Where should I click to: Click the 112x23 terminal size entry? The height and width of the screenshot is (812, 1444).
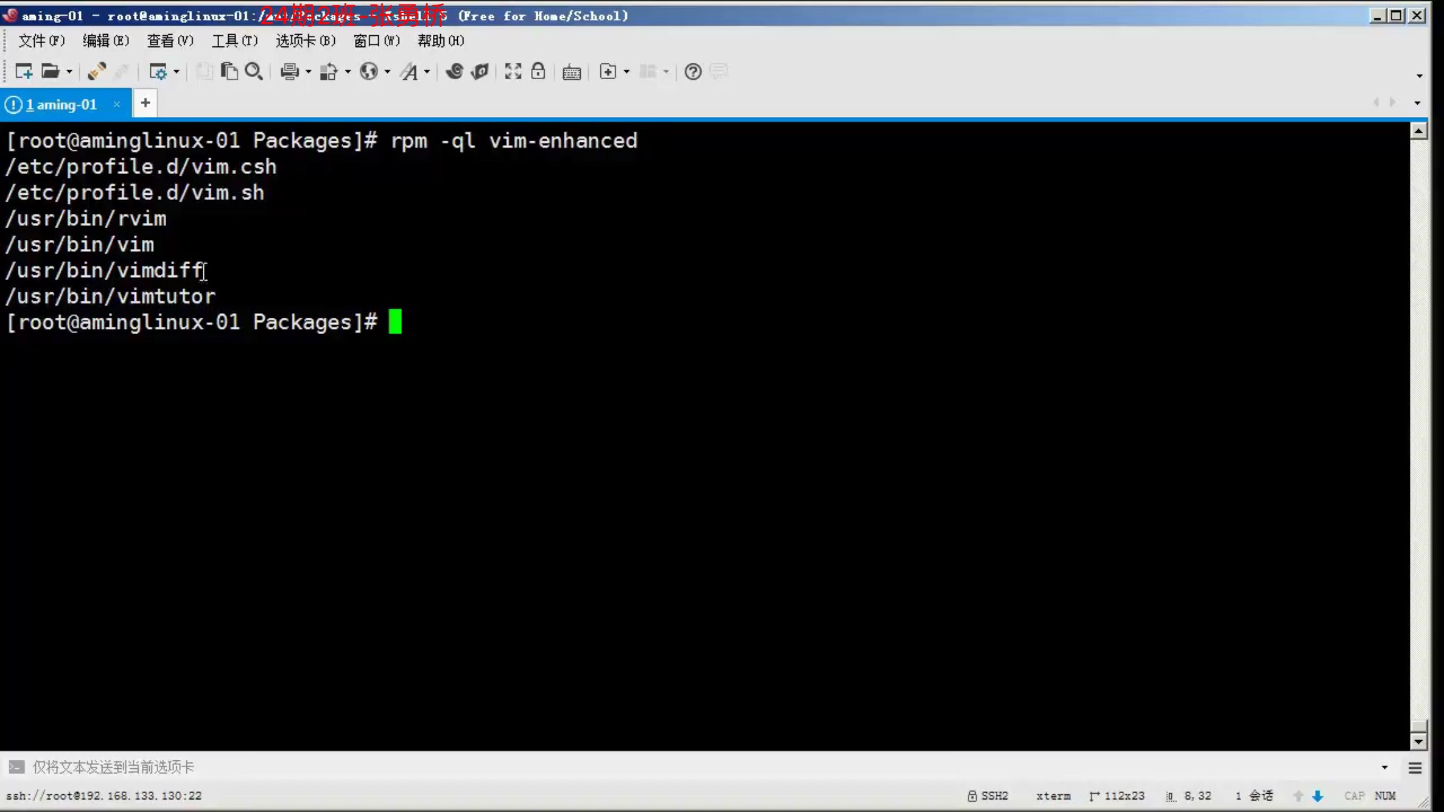pyautogui.click(x=1117, y=796)
